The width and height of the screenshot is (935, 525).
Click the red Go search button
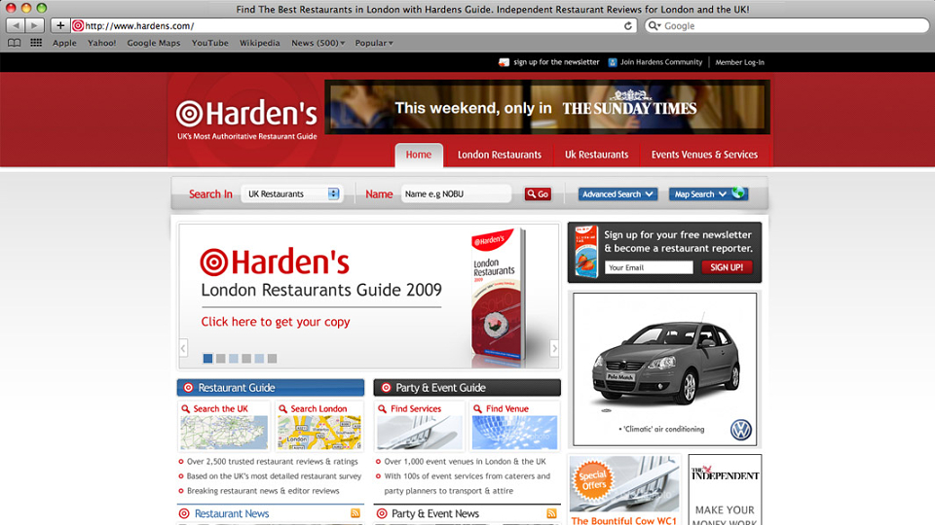tap(538, 194)
